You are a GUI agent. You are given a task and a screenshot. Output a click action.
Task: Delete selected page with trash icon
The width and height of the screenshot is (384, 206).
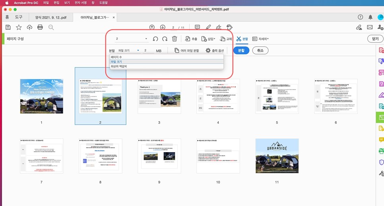click(x=175, y=39)
